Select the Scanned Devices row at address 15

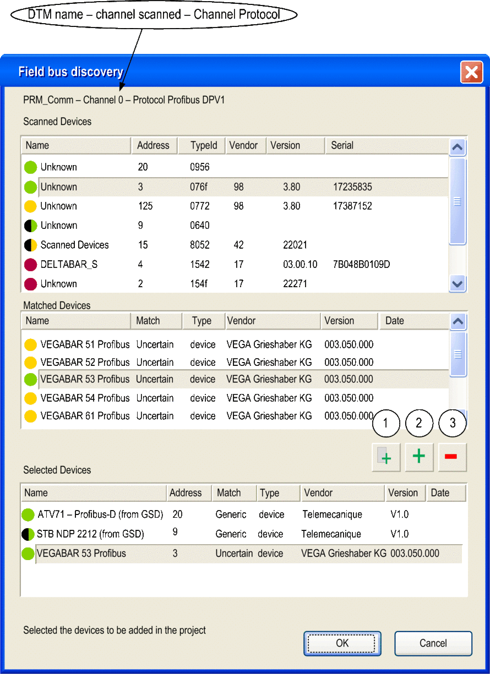tap(235, 245)
